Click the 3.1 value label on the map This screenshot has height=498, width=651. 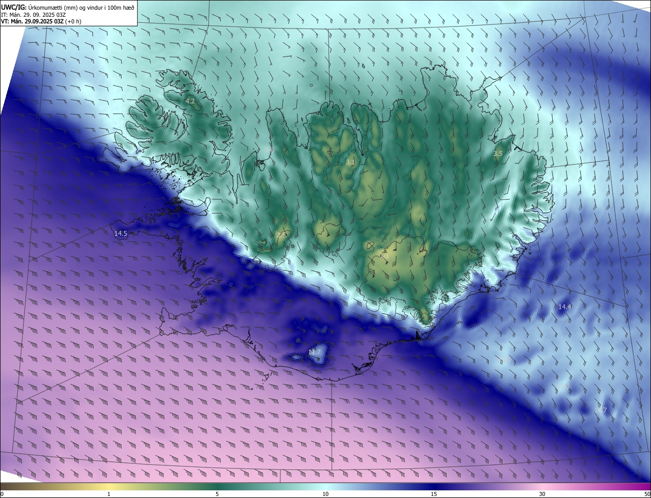[x=350, y=162]
